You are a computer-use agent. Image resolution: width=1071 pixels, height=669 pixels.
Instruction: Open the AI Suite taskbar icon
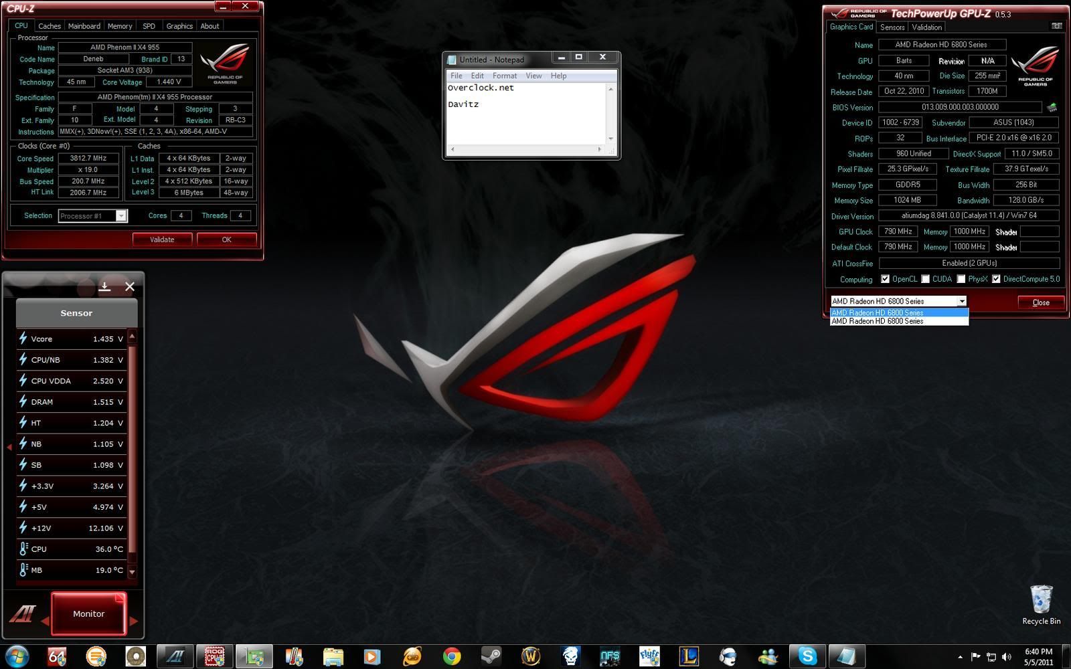175,656
